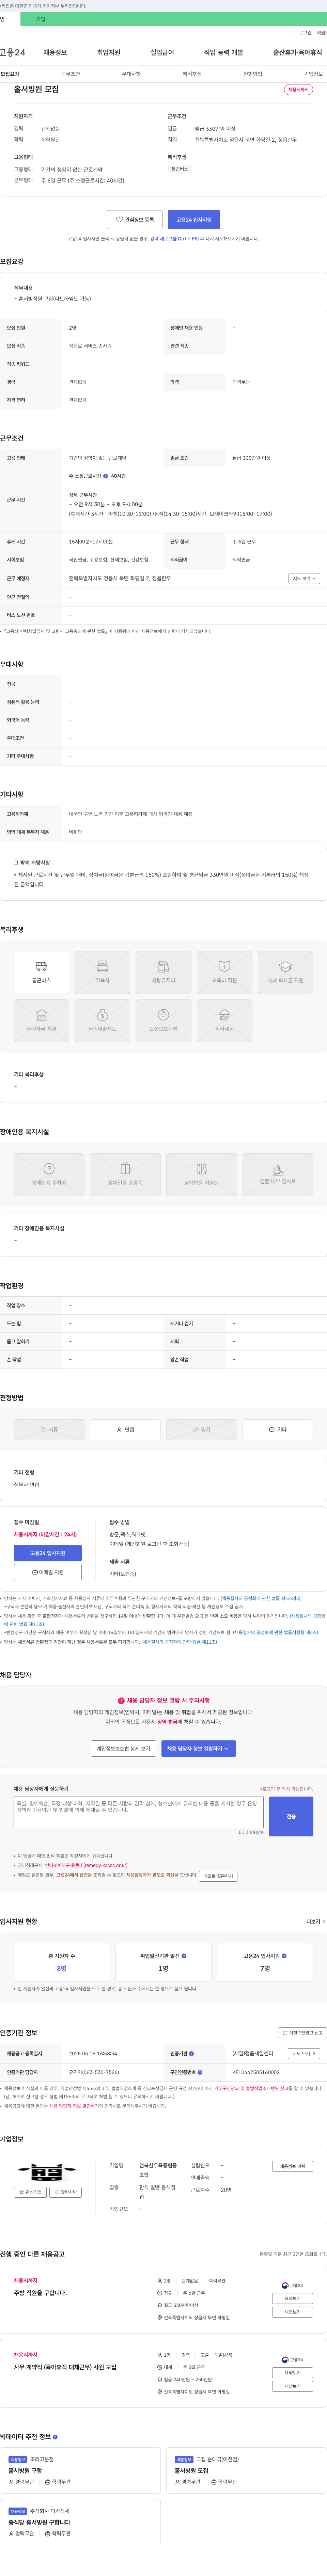Click the 거짓구인광고 신고 button
The height and width of the screenshot is (2576, 327).
[x=302, y=2033]
